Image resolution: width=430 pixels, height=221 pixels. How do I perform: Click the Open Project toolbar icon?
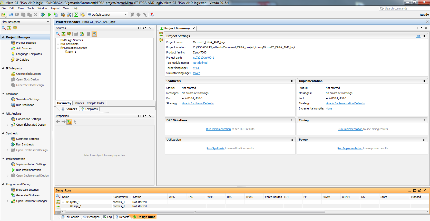coord(4,15)
